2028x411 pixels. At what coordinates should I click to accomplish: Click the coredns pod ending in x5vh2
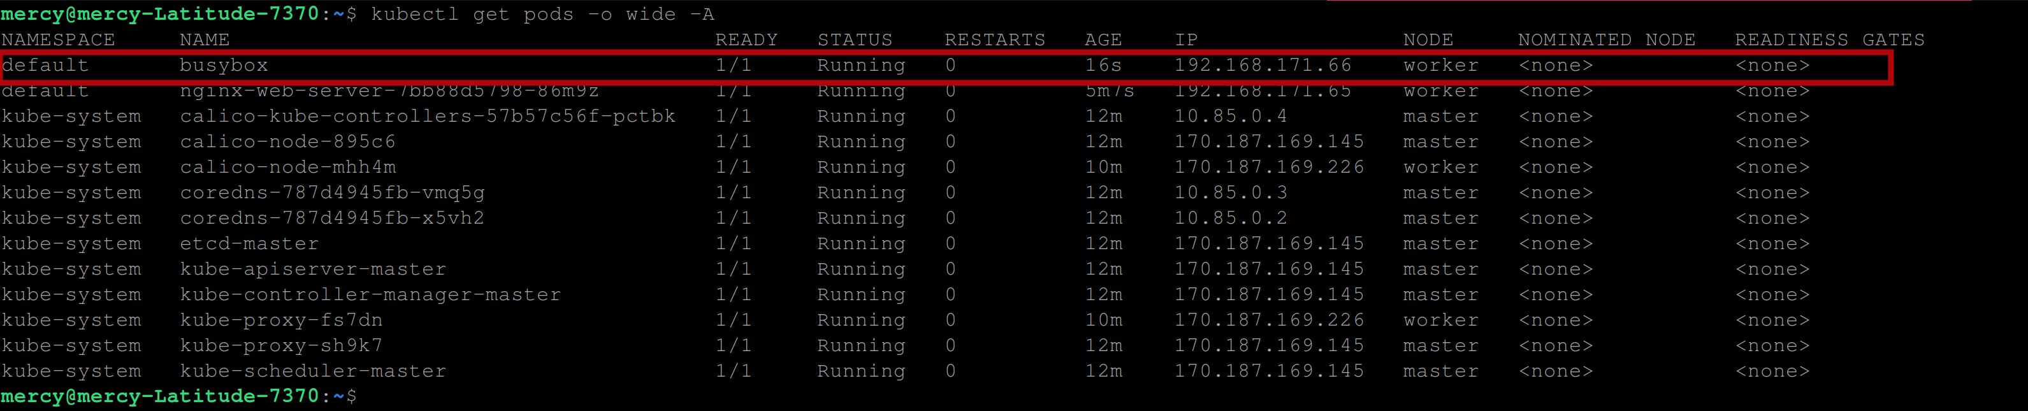[x=331, y=218]
